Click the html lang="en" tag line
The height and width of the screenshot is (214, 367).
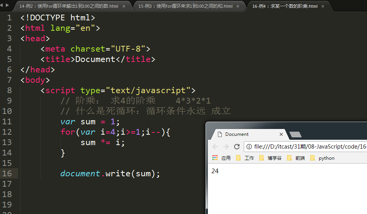coord(60,28)
